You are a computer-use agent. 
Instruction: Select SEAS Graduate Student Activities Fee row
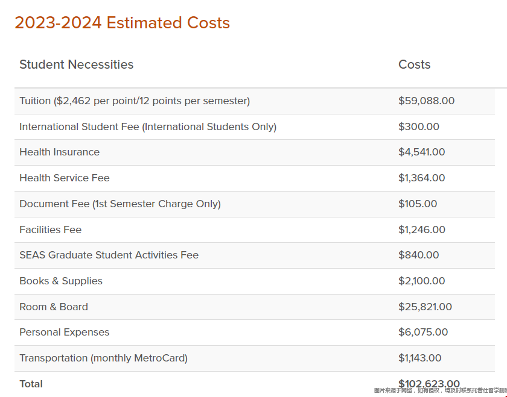(255, 255)
